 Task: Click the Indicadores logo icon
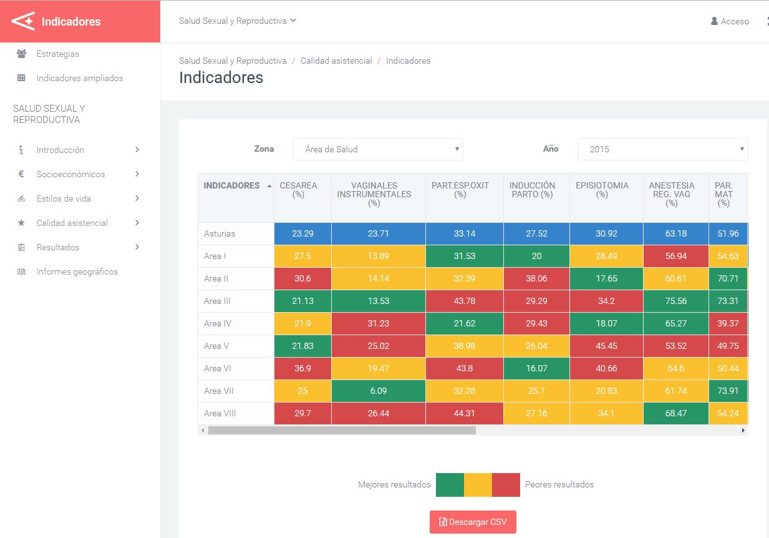coord(23,21)
